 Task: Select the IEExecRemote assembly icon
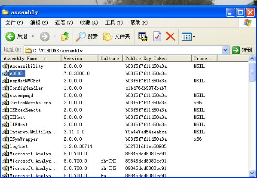[x=6, y=110]
